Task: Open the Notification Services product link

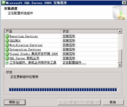Action: click(26, 45)
